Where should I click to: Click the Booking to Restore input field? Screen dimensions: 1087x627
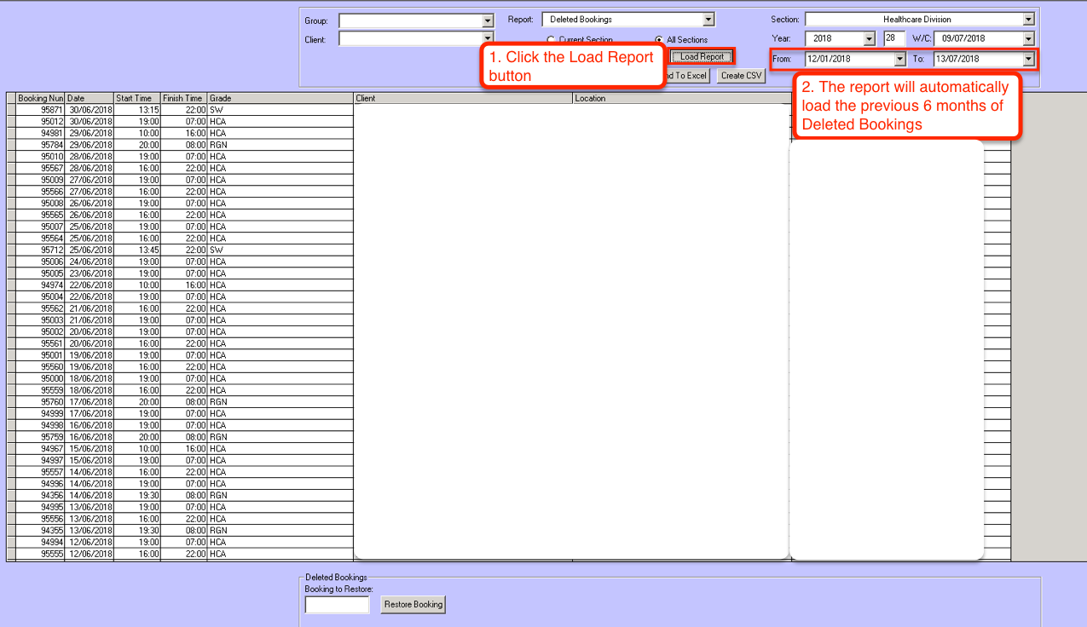337,605
